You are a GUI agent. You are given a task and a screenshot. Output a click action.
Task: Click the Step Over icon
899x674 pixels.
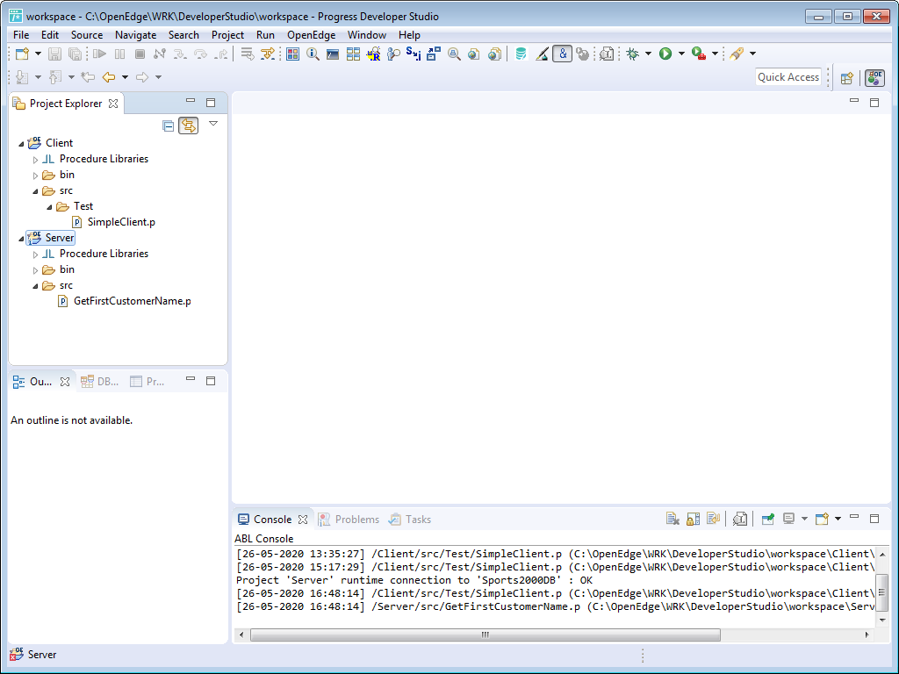200,54
